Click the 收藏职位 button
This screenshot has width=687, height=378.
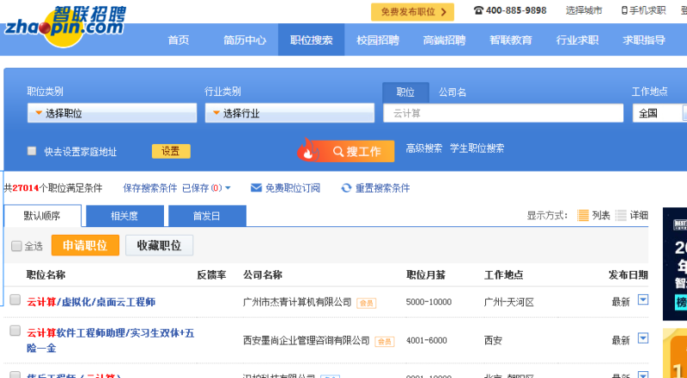[x=160, y=245]
